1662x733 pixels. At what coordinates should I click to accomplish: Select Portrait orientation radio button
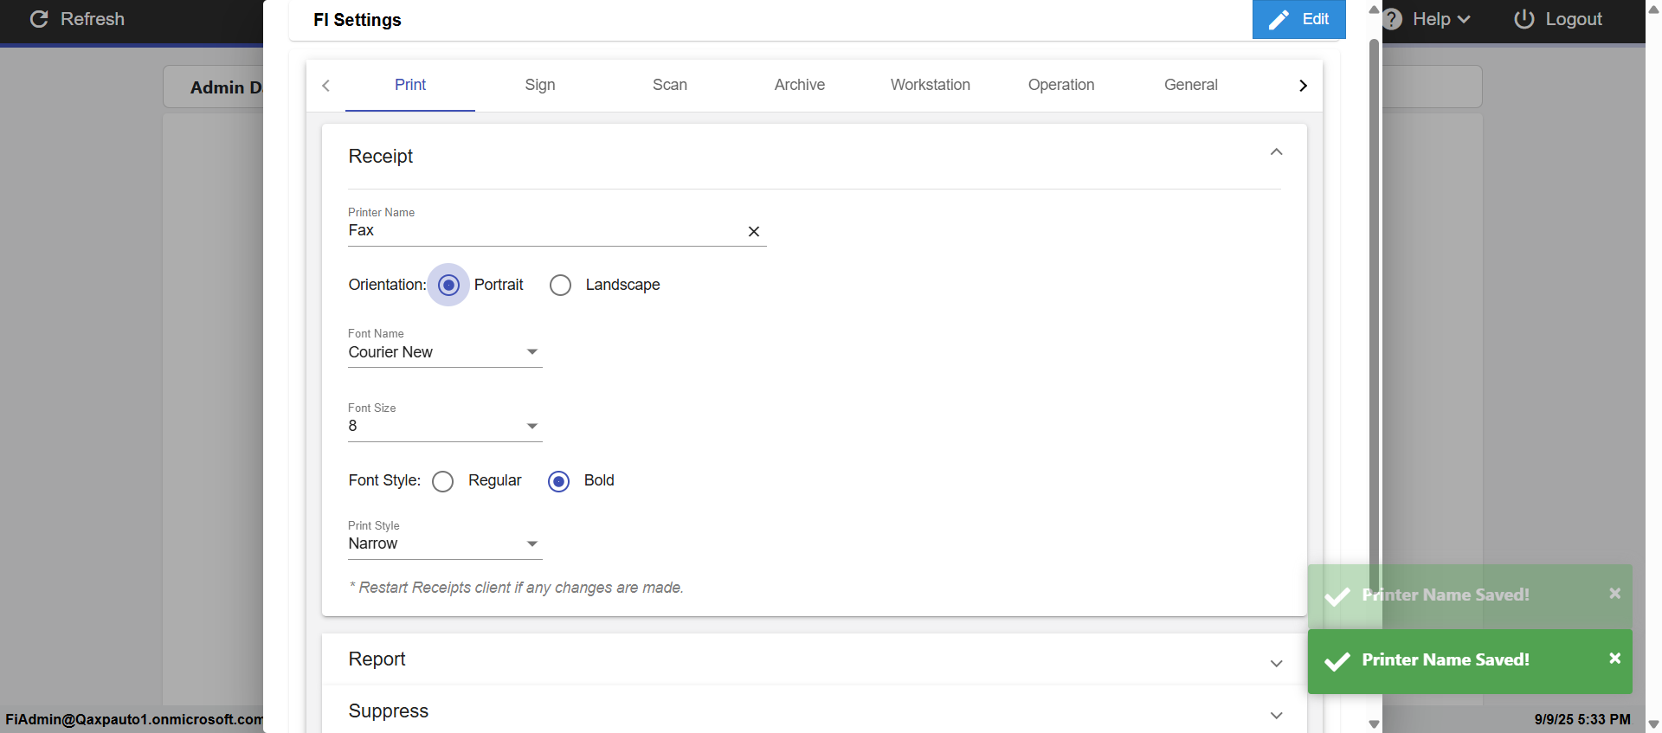448,285
